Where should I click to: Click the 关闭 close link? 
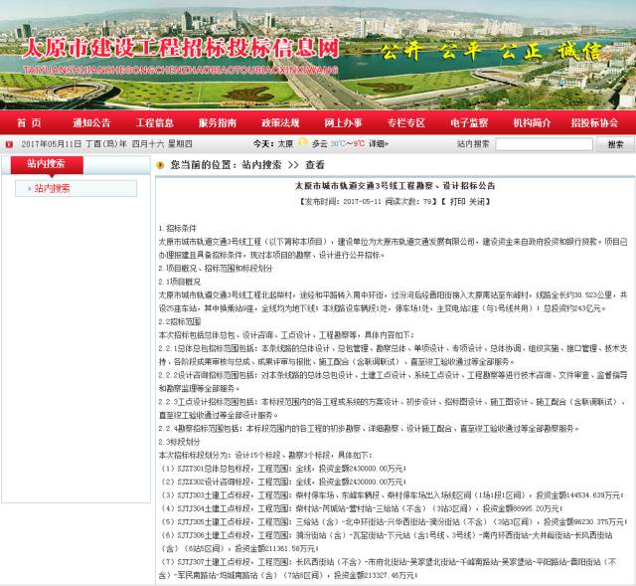[x=477, y=201]
